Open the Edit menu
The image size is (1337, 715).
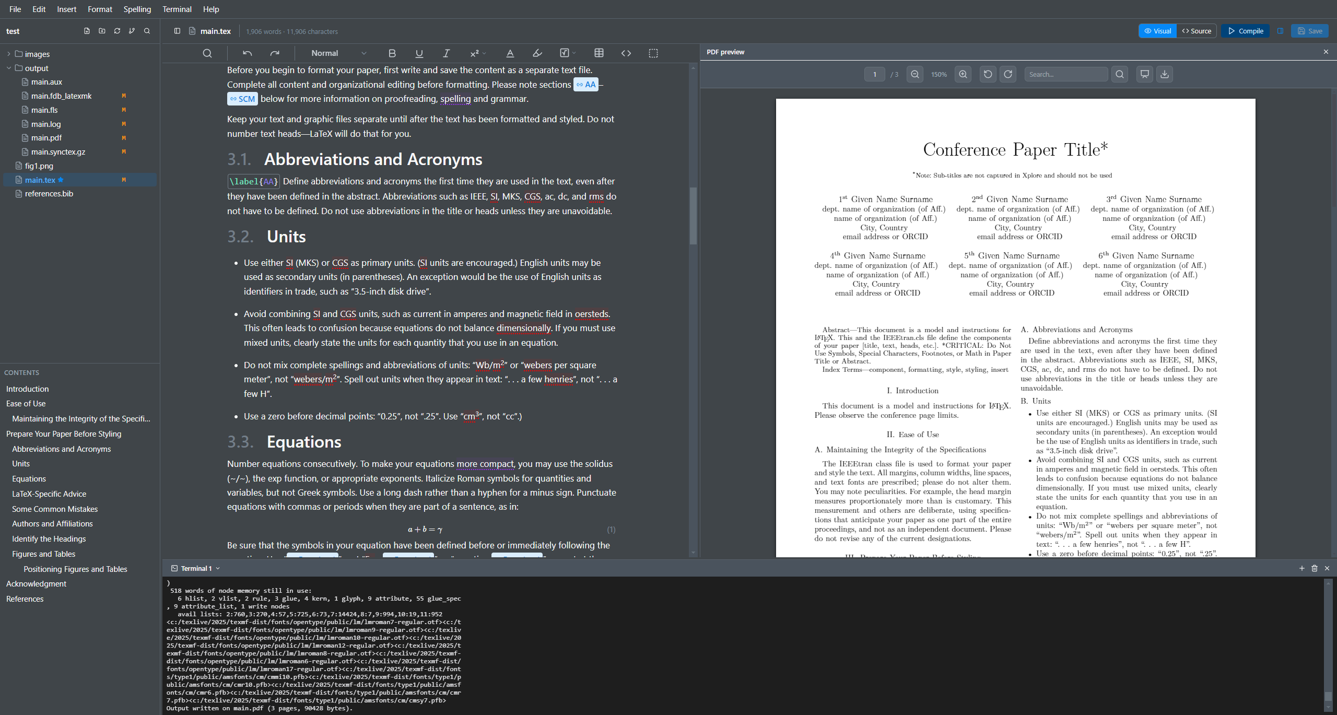point(39,9)
